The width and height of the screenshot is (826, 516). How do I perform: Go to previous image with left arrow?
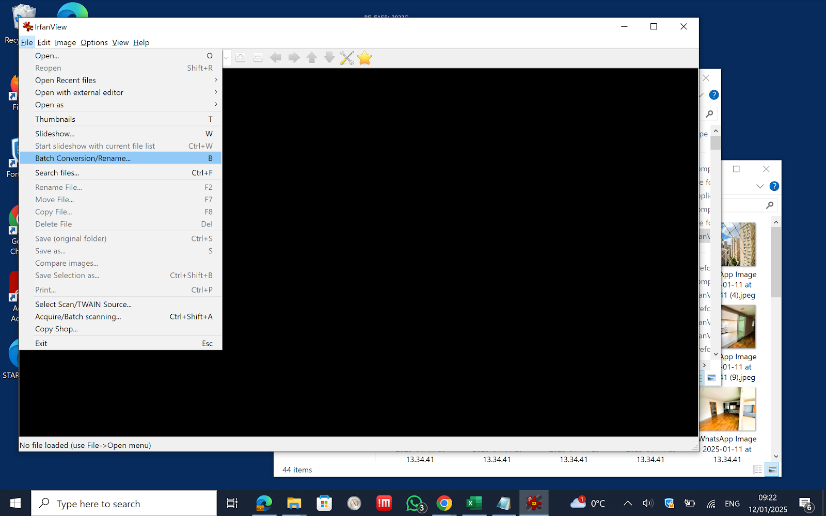(276, 58)
